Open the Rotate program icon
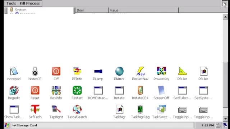The image size is (230, 129). tap(119, 90)
